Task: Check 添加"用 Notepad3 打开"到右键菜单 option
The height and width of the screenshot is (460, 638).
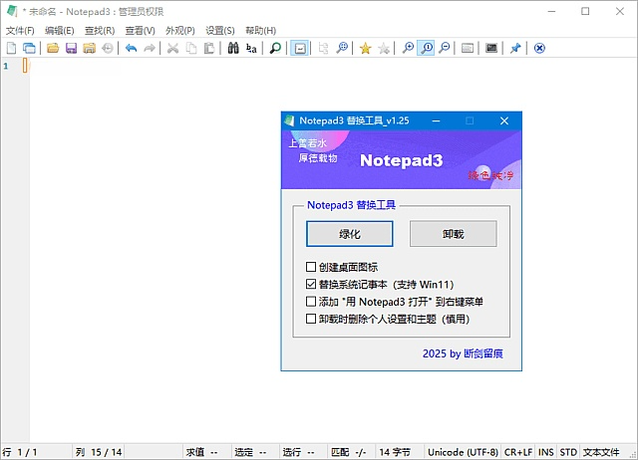Action: coord(312,301)
